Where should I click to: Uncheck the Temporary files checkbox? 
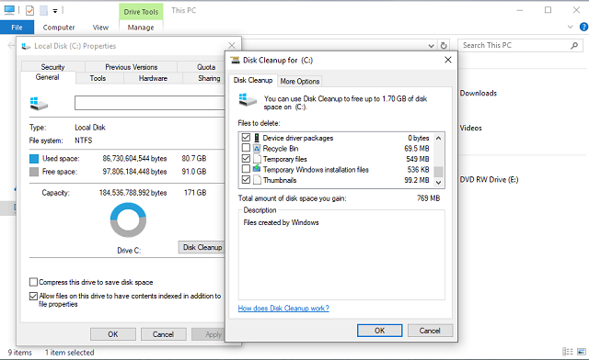[x=246, y=159]
